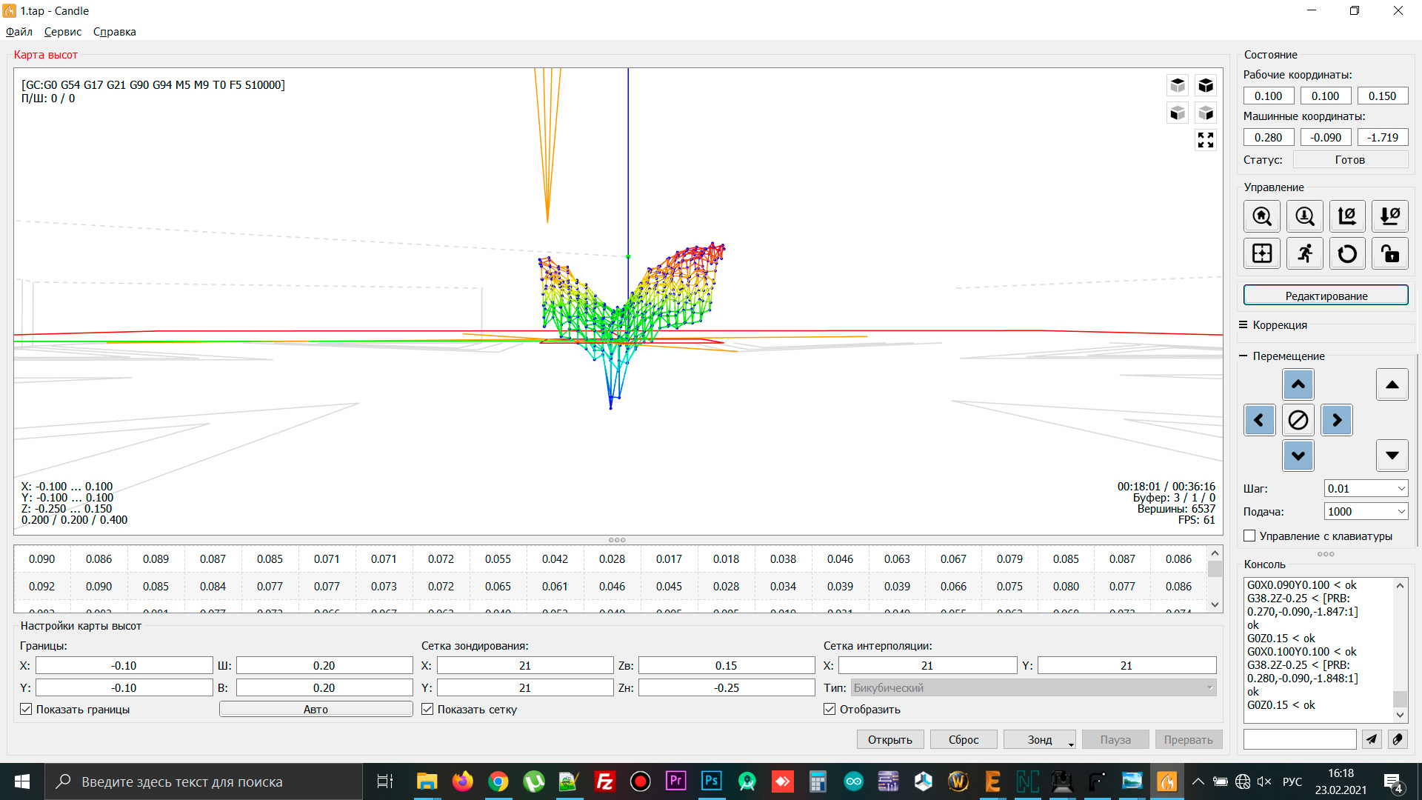This screenshot has width=1422, height=800.
Task: Click the Сброс button
Action: (964, 740)
